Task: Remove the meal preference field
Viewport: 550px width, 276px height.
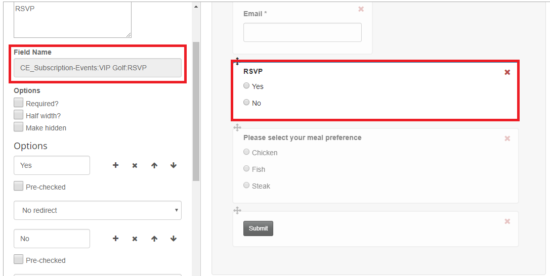Action: 507,139
